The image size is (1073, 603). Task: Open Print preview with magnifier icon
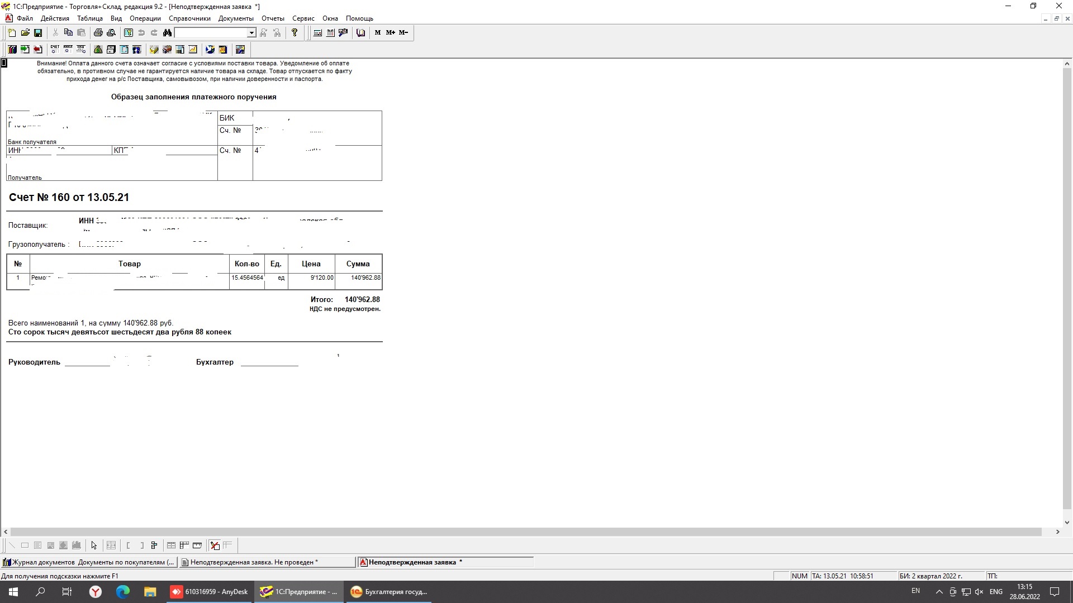coord(111,33)
